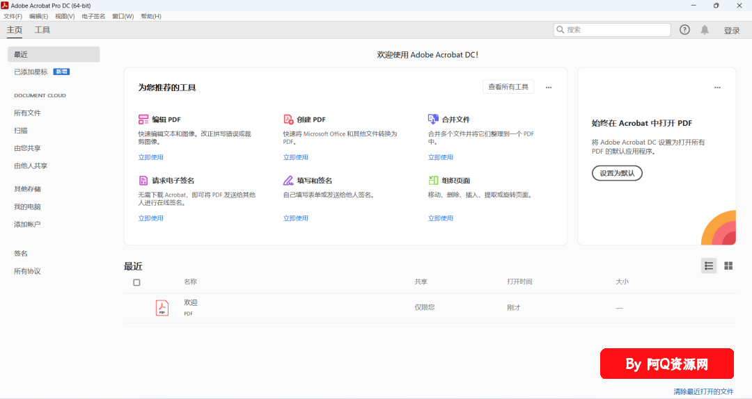Select 所有协议 in the sidebar
This screenshot has width=752, height=399.
(27, 271)
